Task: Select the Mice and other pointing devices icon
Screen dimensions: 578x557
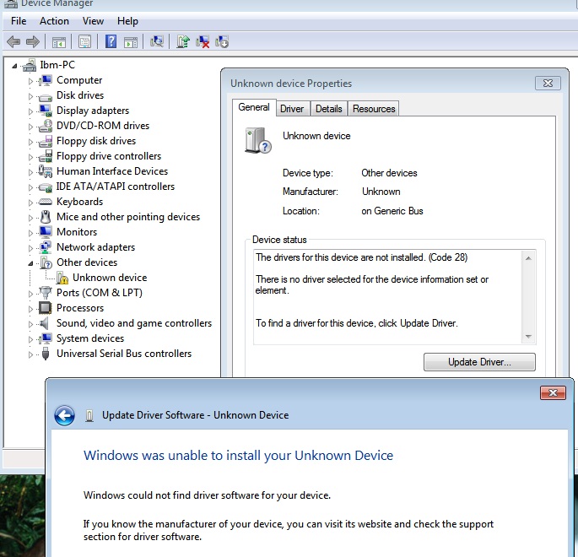Action: [x=46, y=217]
